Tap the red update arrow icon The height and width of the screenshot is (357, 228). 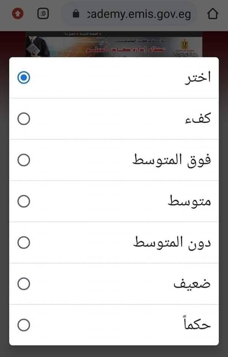tap(17, 14)
